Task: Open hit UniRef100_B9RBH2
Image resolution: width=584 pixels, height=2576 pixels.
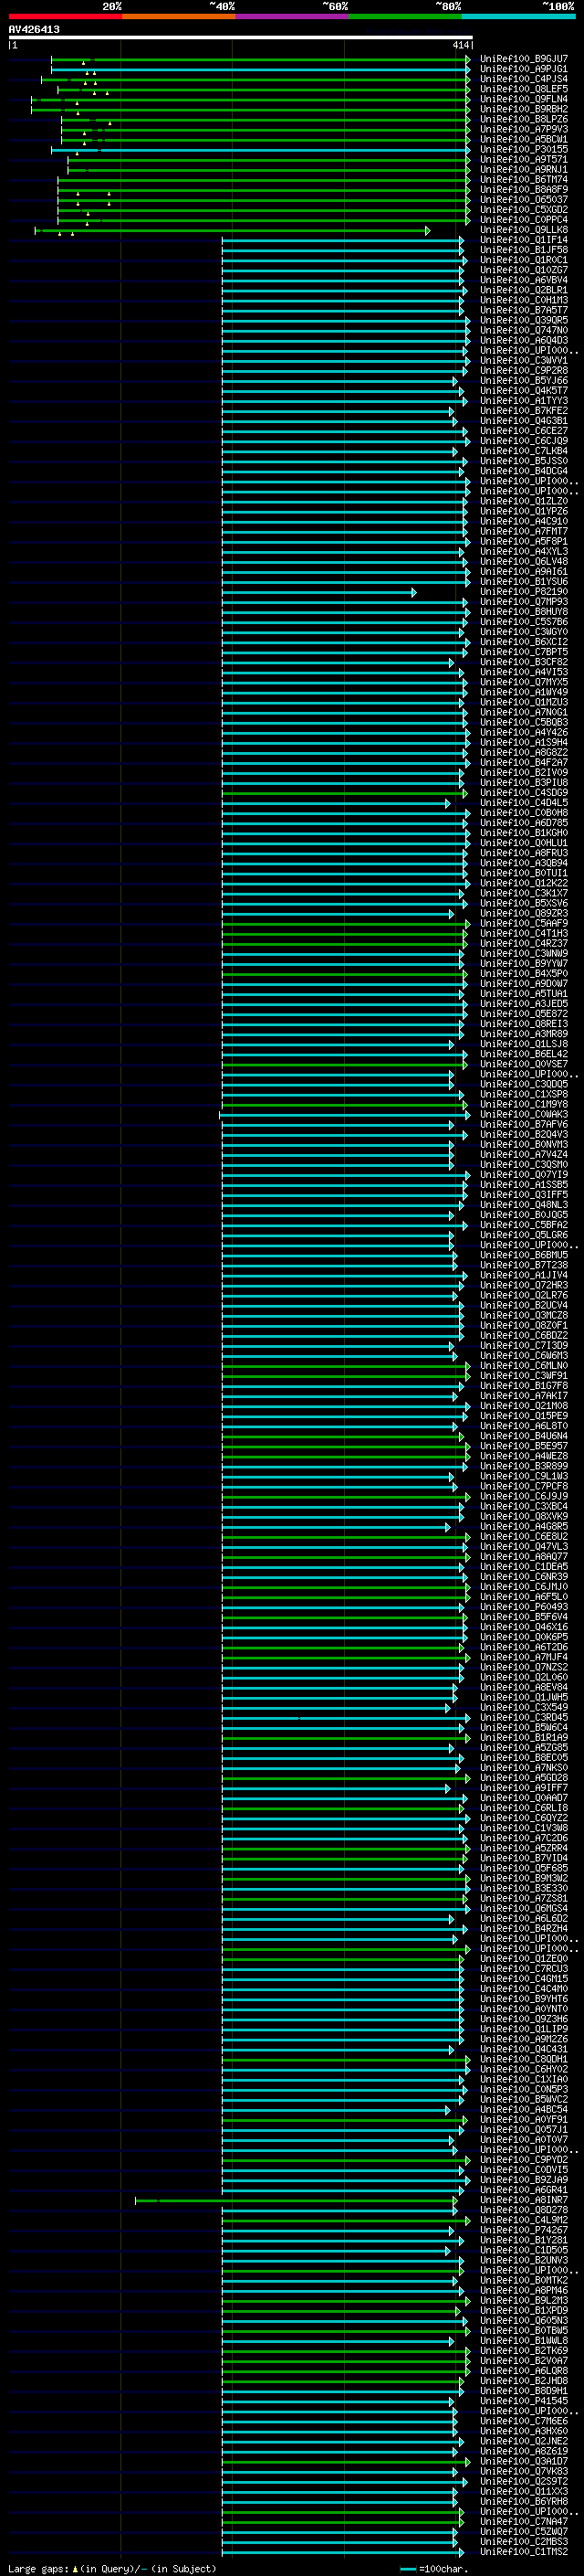Action: tap(524, 109)
